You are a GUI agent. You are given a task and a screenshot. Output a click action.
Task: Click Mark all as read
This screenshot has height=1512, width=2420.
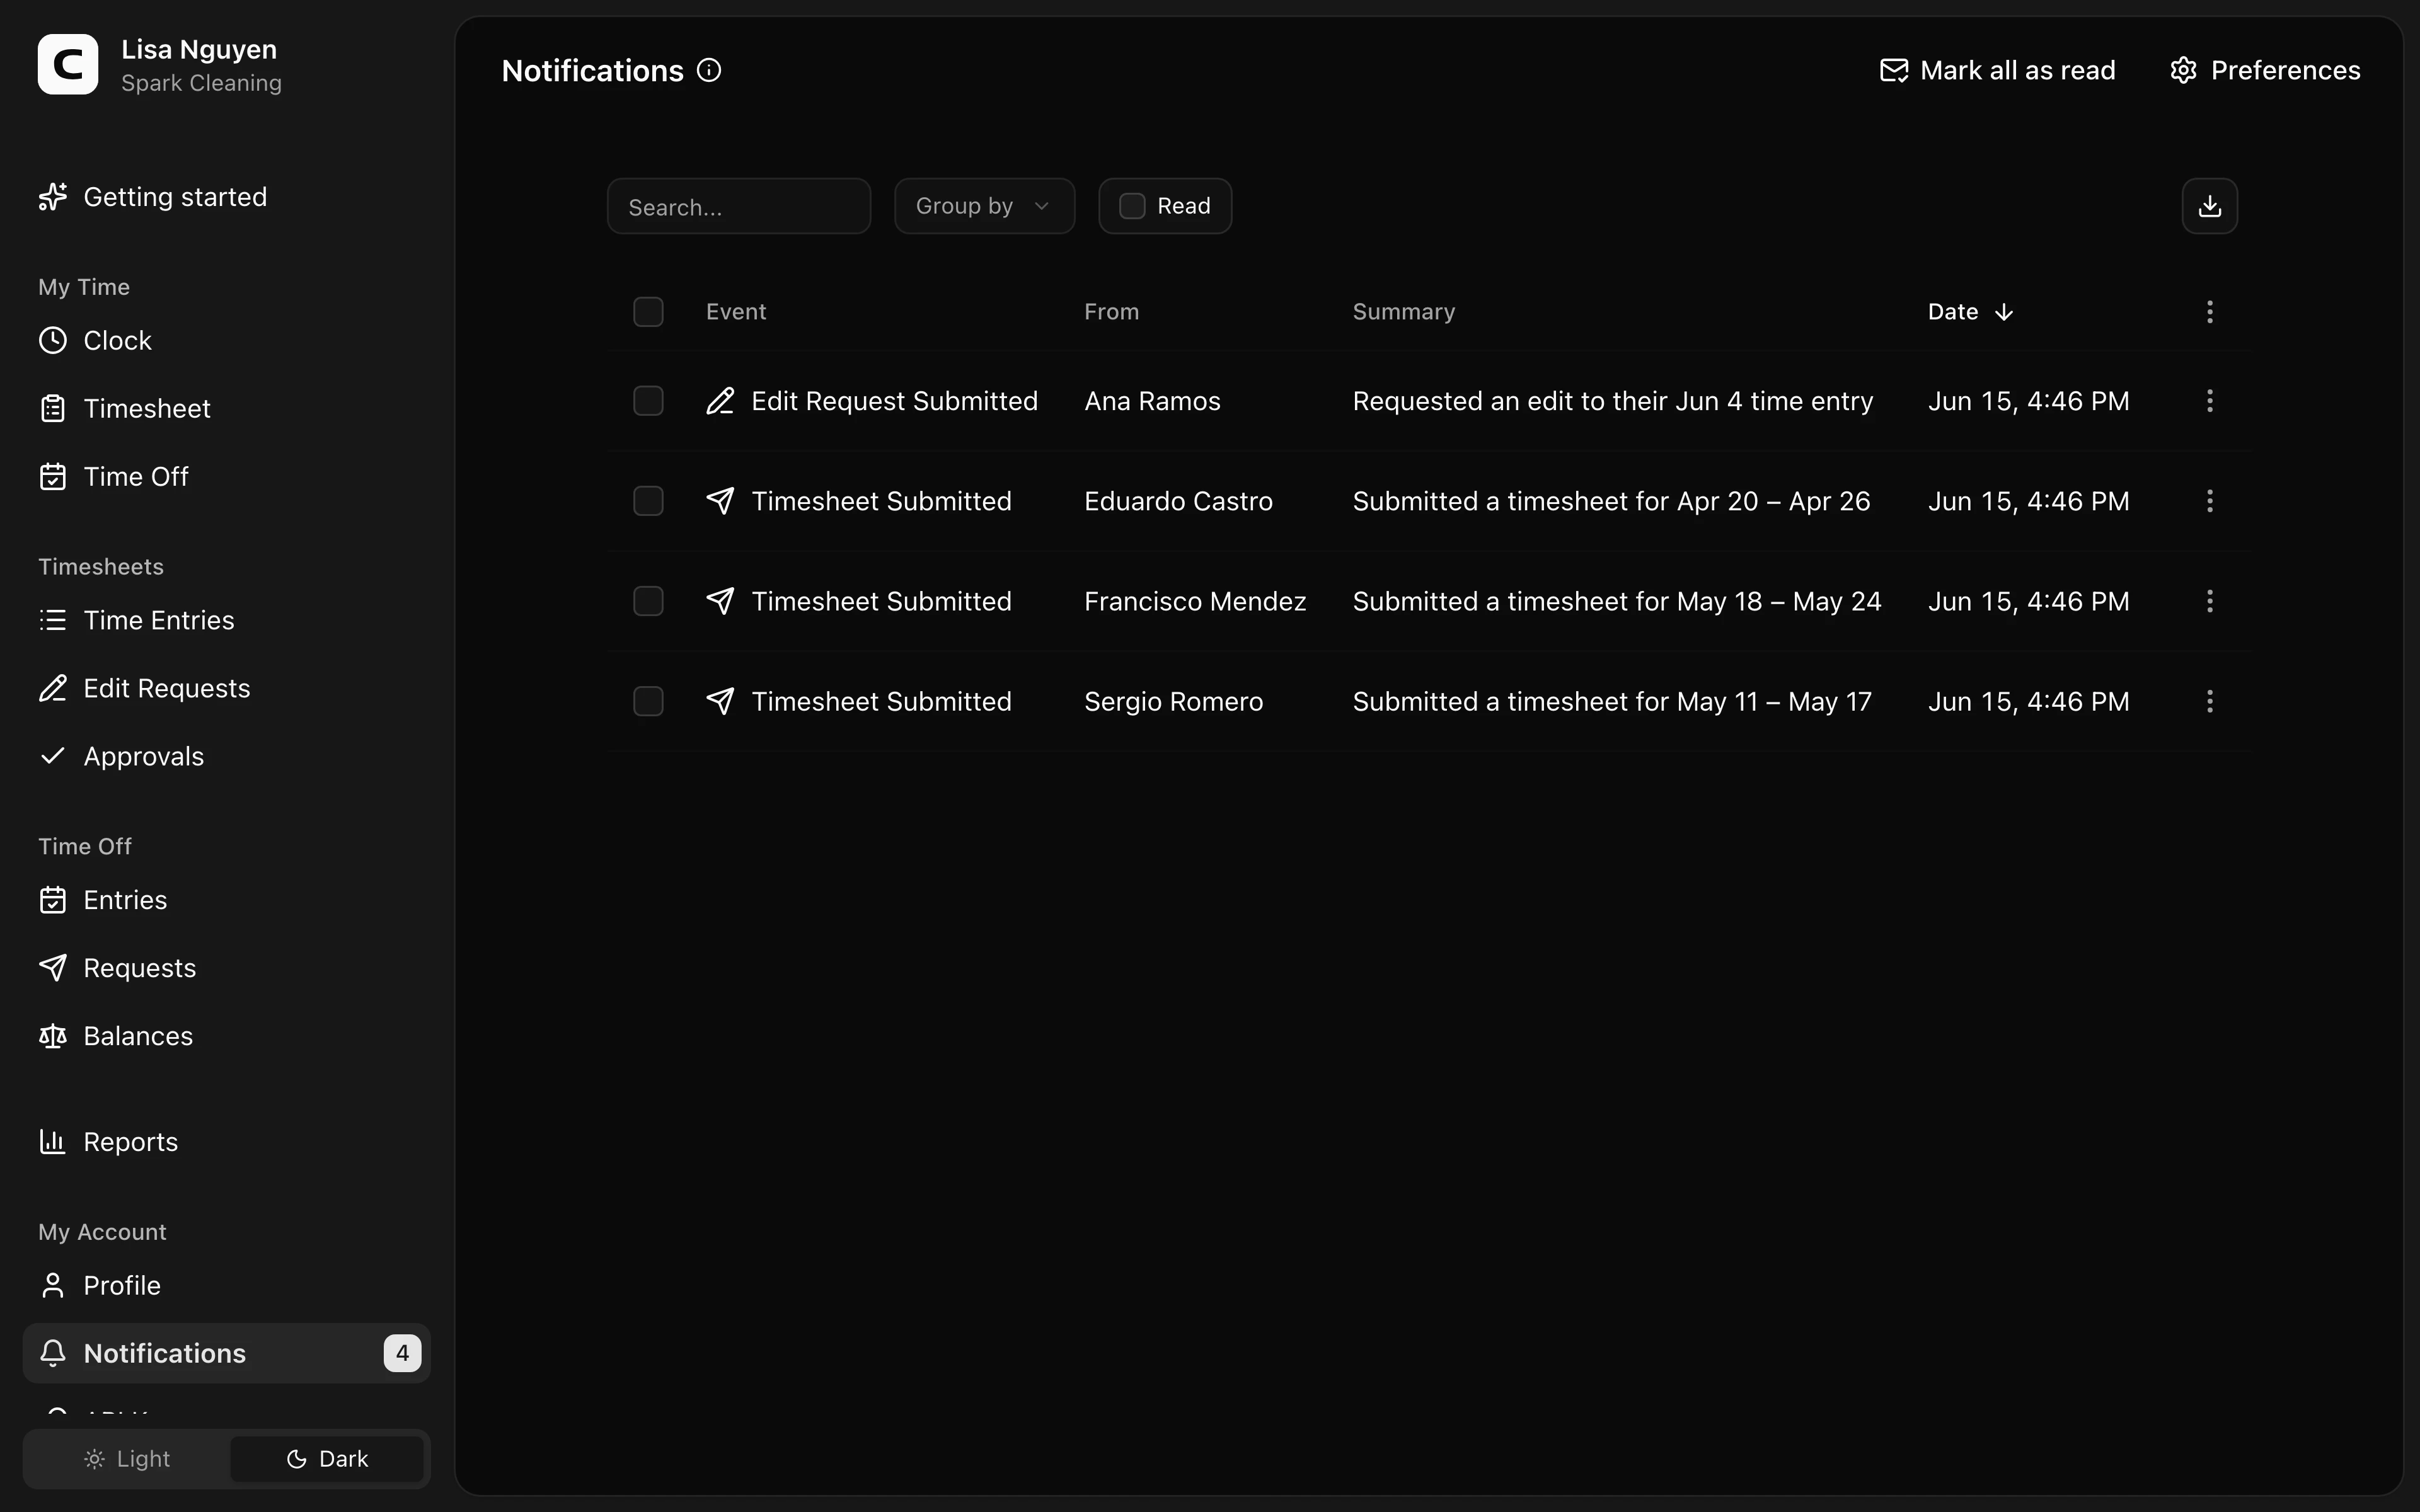1997,70
